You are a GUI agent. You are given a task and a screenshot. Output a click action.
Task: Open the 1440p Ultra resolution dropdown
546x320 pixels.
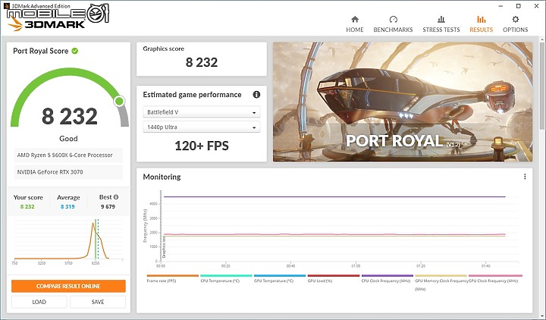click(202, 127)
